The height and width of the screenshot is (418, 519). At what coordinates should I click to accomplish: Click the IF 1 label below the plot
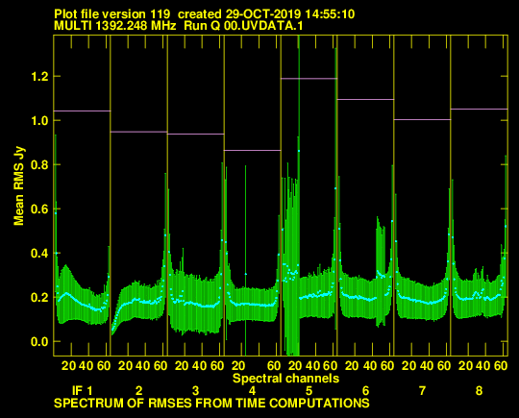(x=83, y=391)
